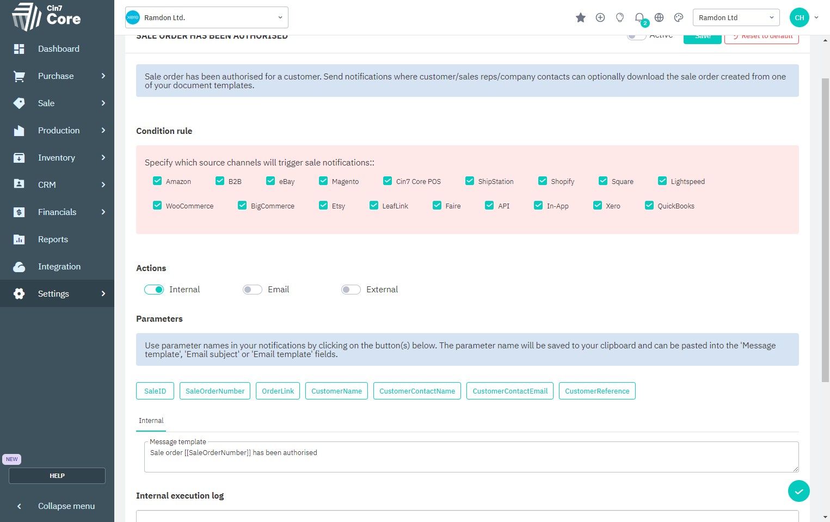The width and height of the screenshot is (830, 522).
Task: Open the color palette theme icon
Action: tap(678, 18)
